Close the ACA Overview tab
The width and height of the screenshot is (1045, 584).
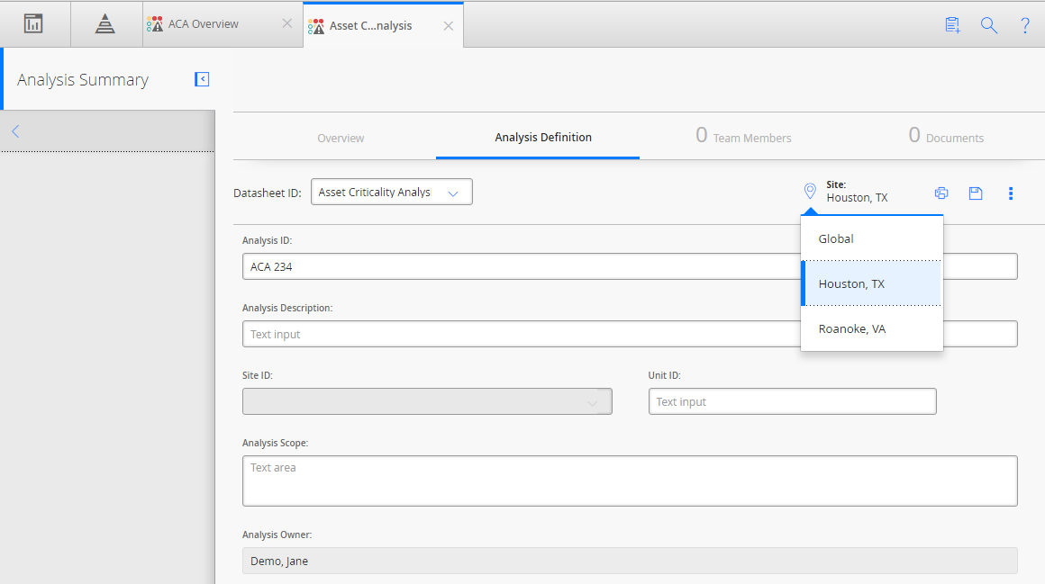(287, 23)
